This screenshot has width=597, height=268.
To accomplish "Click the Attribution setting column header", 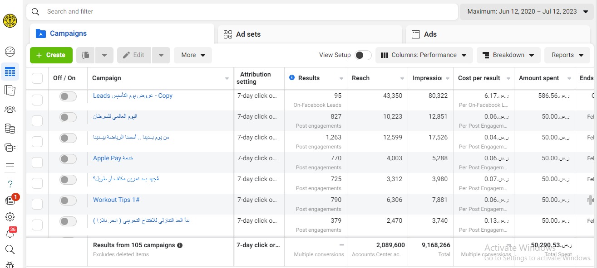I will tap(254, 78).
